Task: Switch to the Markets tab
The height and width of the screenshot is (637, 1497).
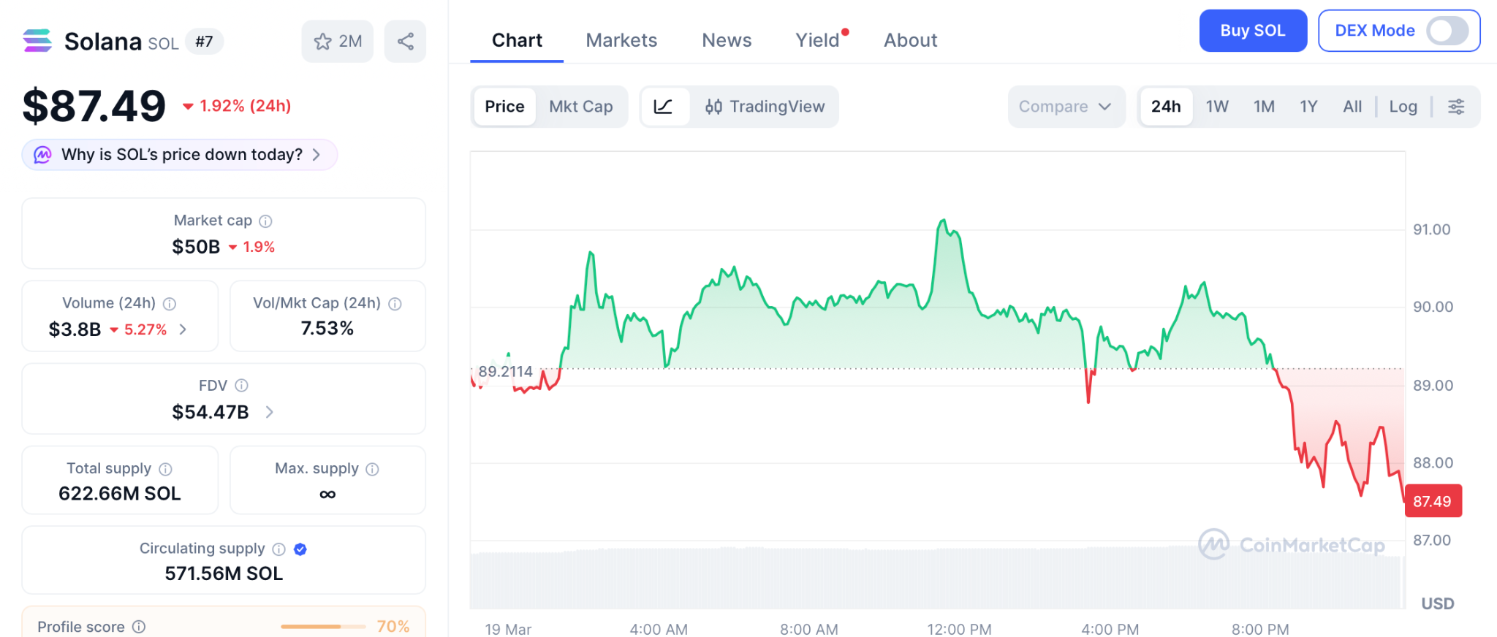Action: point(621,40)
